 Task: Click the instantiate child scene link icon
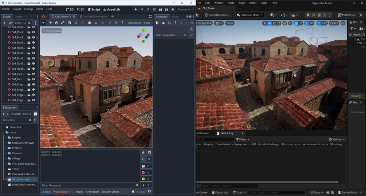point(10,23)
